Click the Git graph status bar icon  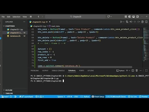tap(16, 97)
